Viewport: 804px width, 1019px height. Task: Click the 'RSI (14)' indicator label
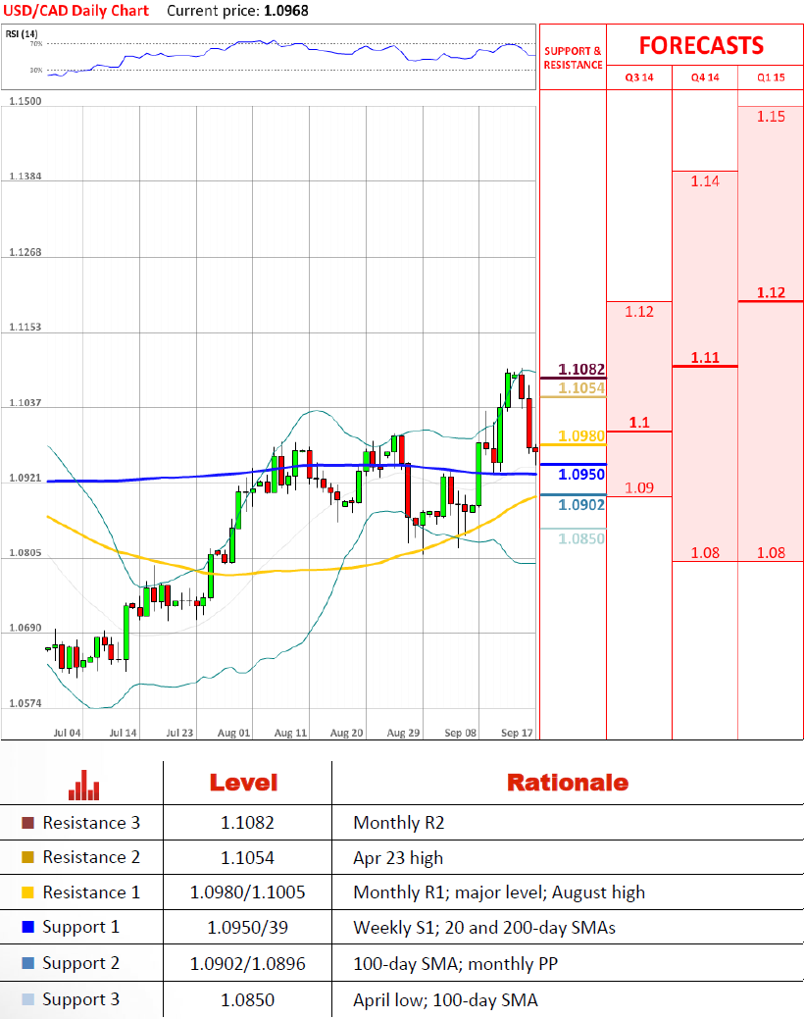(22, 33)
